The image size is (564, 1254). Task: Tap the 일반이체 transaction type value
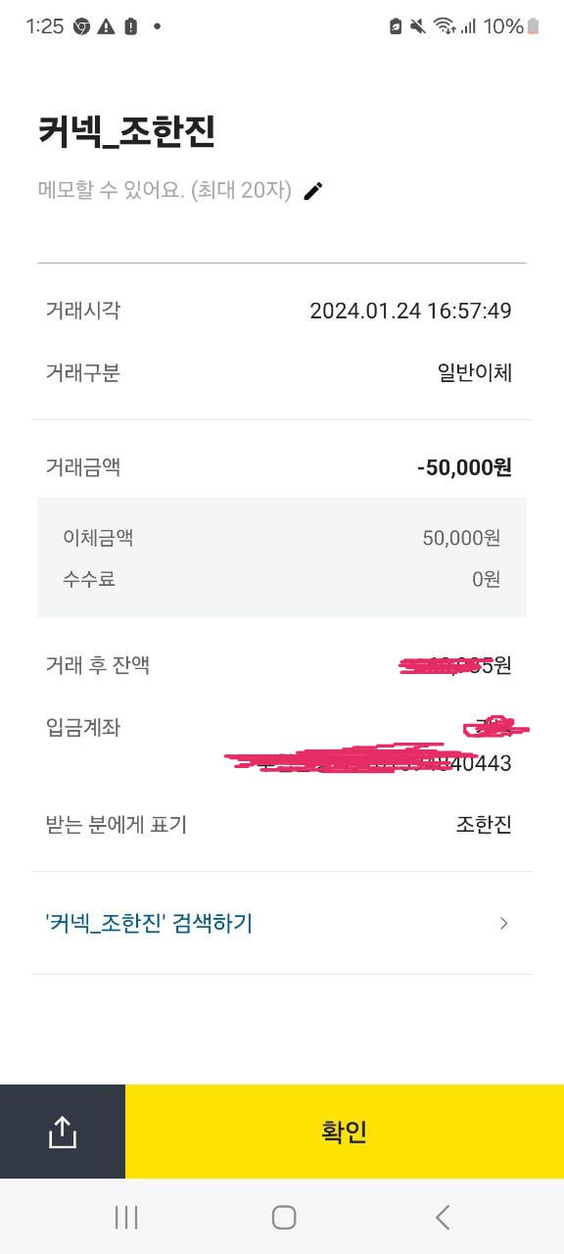point(475,372)
